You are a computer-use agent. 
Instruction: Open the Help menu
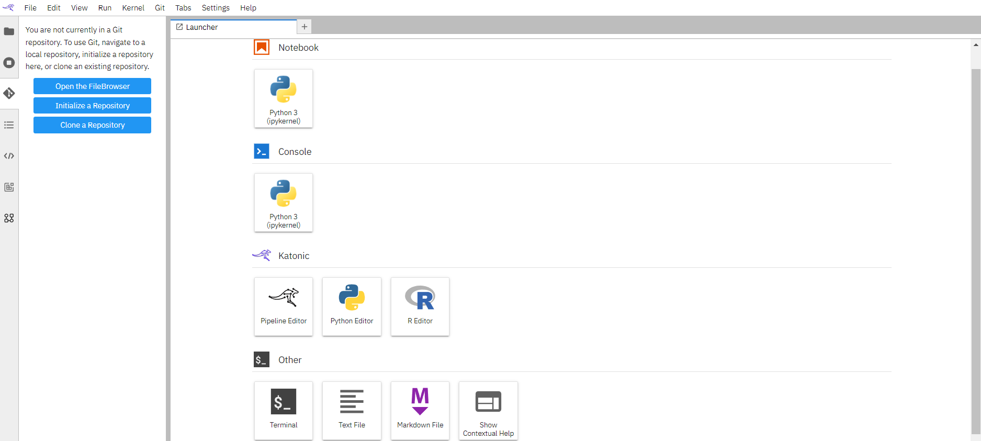[248, 8]
